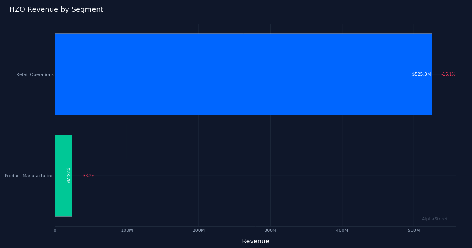Select the Product Manufacturing axis label

tap(29, 176)
